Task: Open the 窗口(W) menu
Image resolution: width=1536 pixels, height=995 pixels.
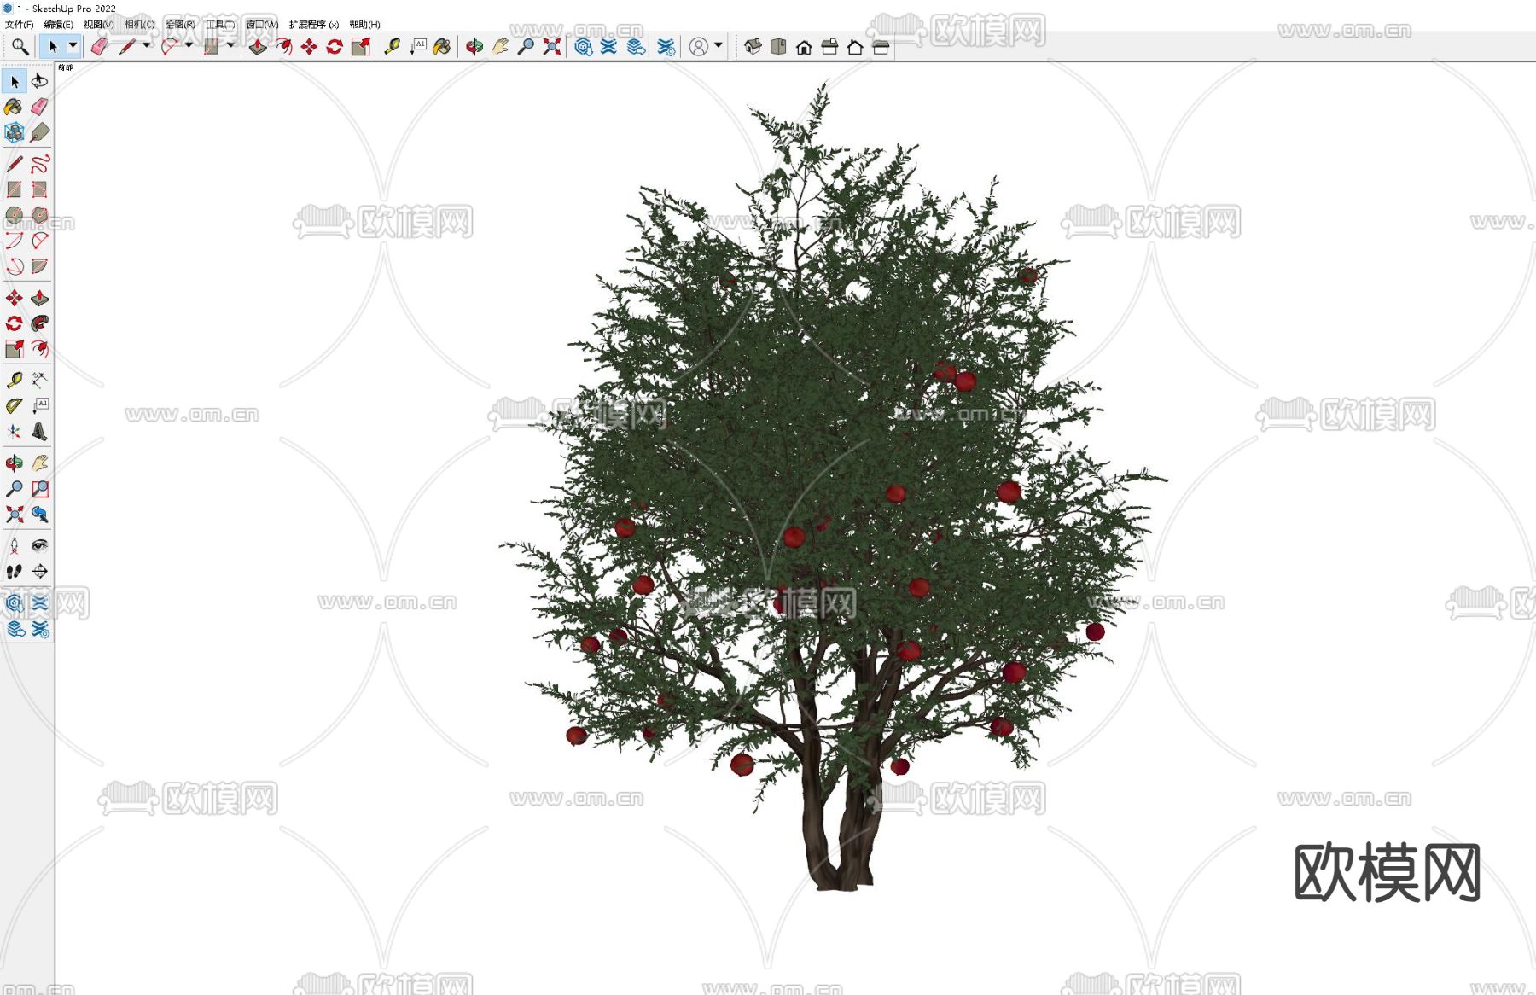Action: [262, 25]
